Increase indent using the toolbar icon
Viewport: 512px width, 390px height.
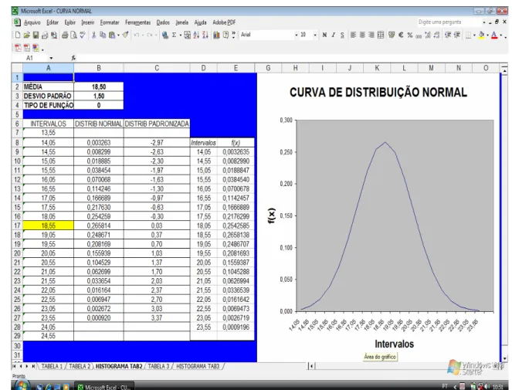point(457,35)
